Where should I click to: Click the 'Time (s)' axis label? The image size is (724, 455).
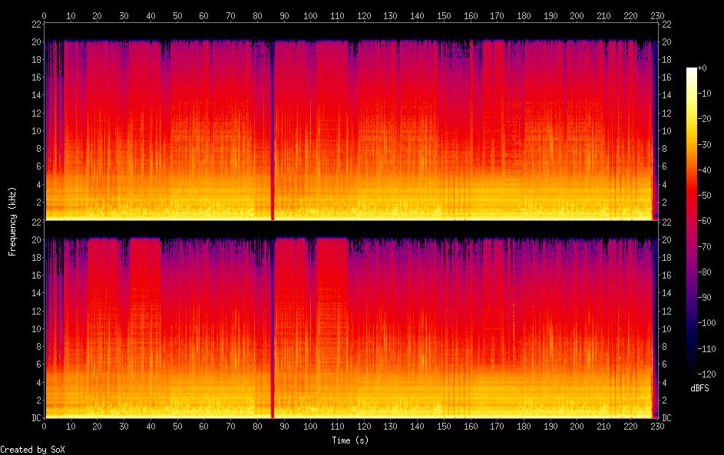pos(351,440)
